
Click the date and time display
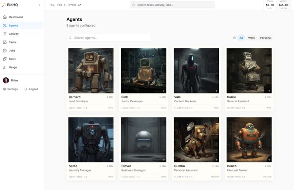point(65,5)
